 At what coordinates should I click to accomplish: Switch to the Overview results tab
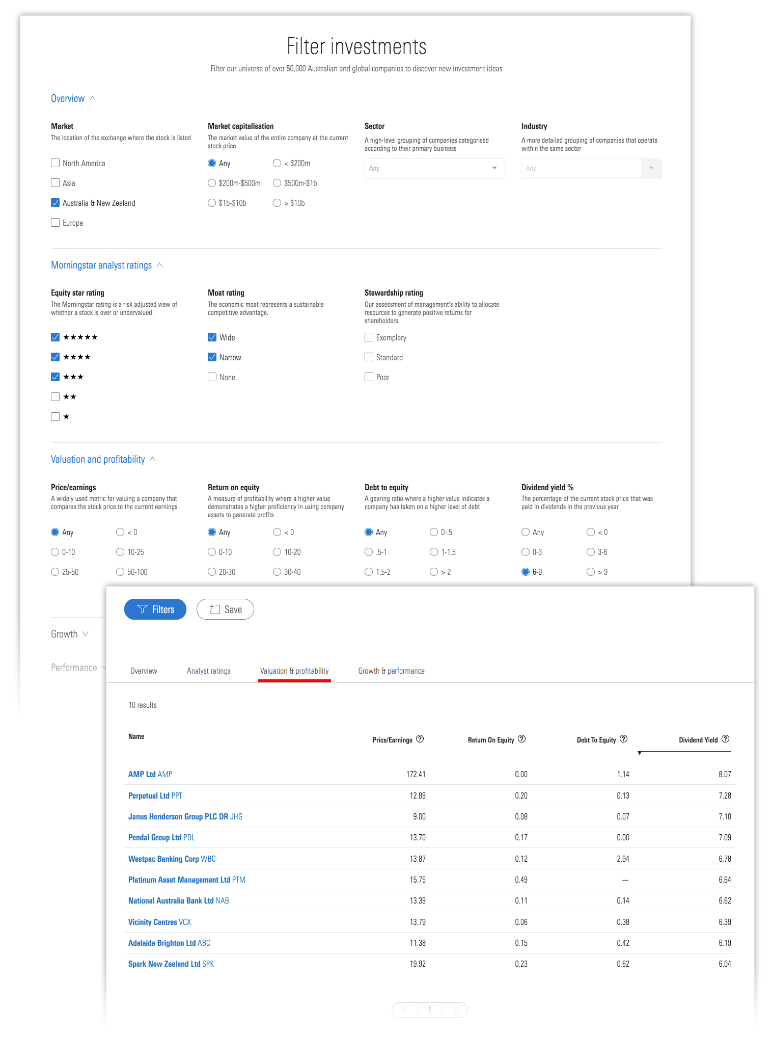click(144, 671)
